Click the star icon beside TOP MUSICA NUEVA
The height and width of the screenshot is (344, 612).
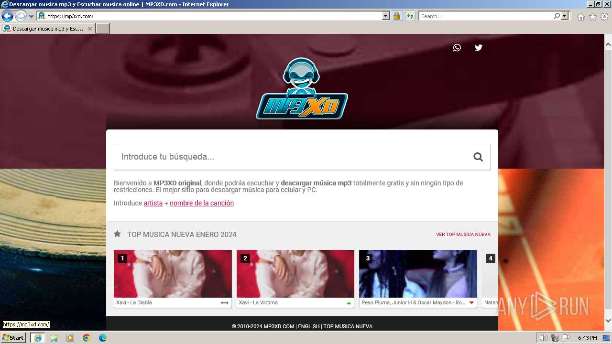click(117, 234)
